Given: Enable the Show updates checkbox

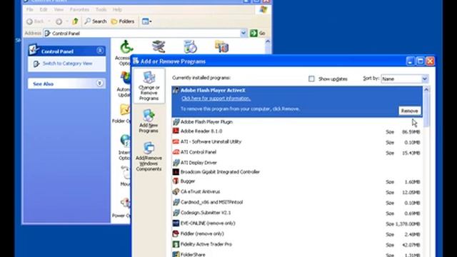Looking at the screenshot, I should (311, 79).
